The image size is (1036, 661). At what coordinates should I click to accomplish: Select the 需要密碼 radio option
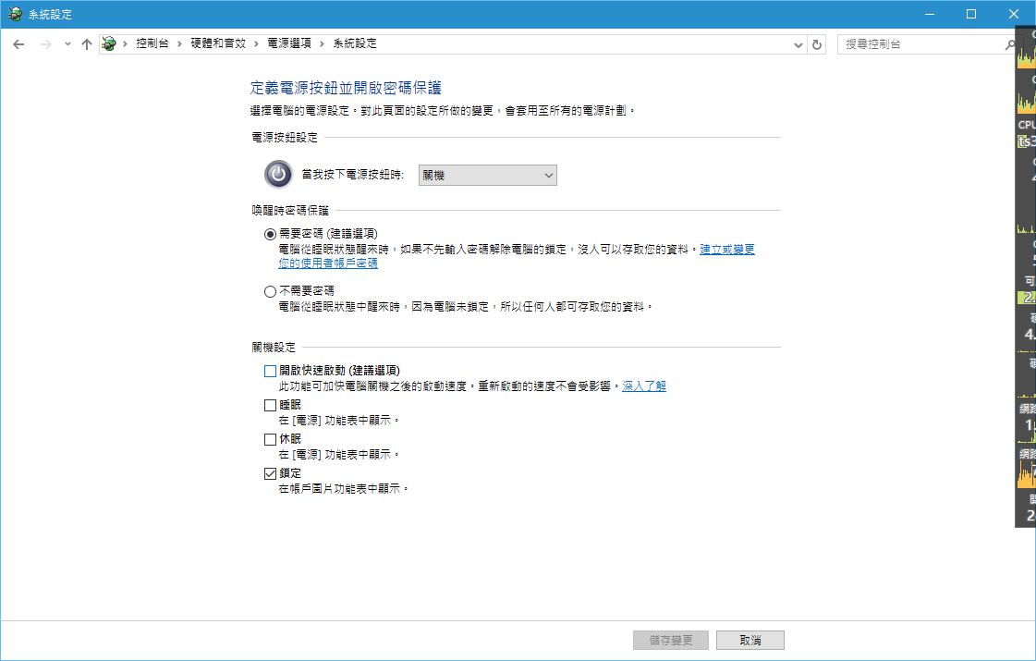(x=270, y=234)
